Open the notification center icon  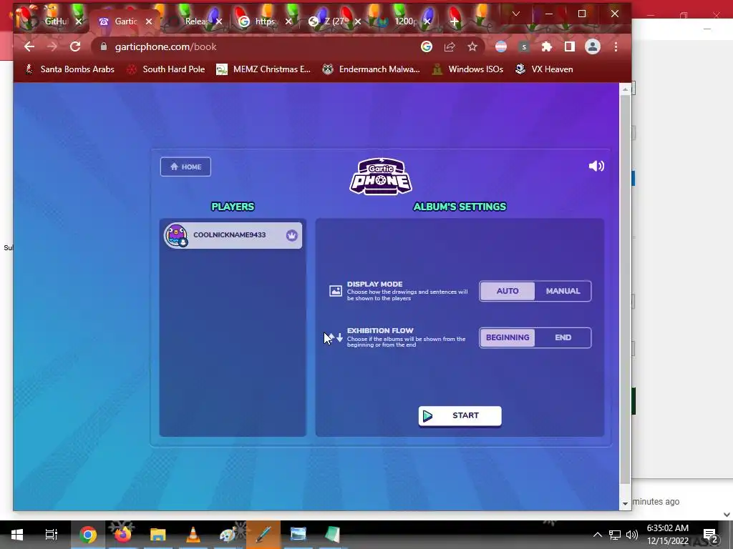711,535
